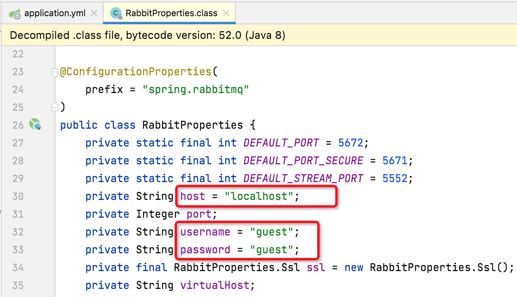Viewport: 517px width, 297px height.
Task: Click the "guest" value on the username line
Action: 271,232
